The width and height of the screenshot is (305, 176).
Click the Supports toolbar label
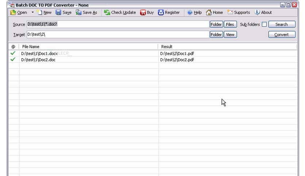pos(242,12)
